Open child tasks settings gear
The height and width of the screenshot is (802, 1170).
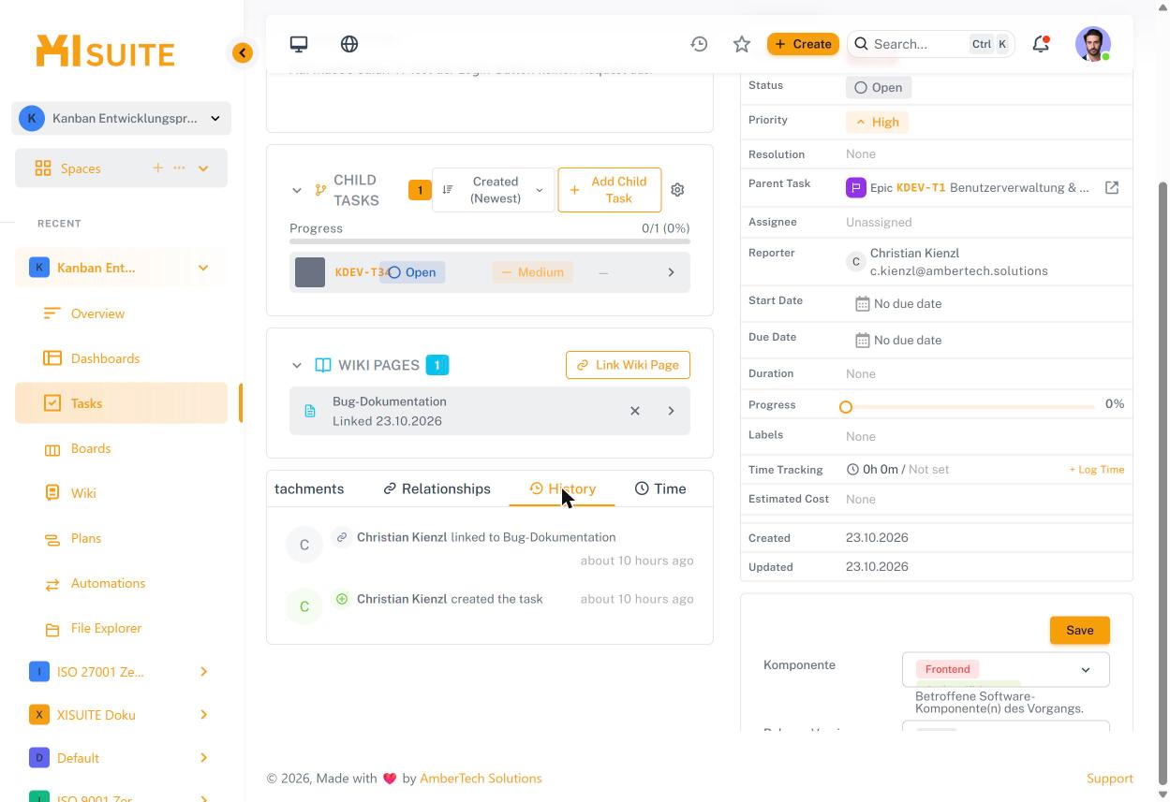coord(677,190)
